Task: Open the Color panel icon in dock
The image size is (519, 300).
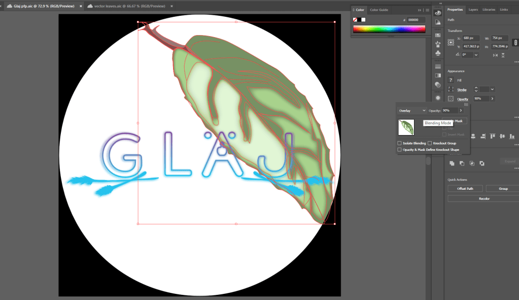Action: click(x=438, y=13)
